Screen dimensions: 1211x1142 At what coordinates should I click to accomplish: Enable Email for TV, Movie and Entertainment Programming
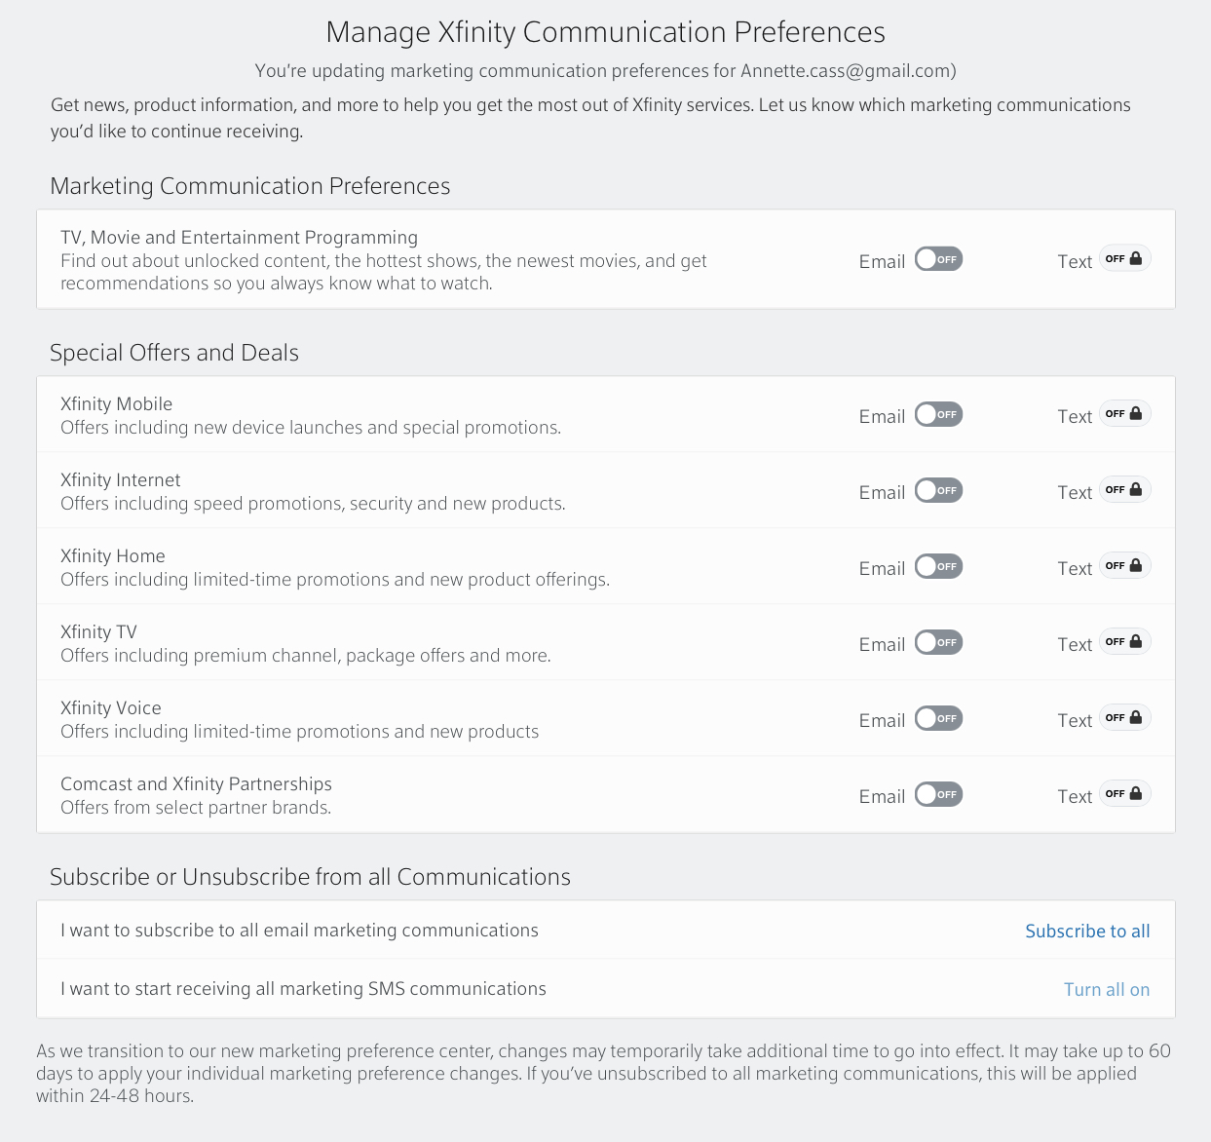click(938, 258)
